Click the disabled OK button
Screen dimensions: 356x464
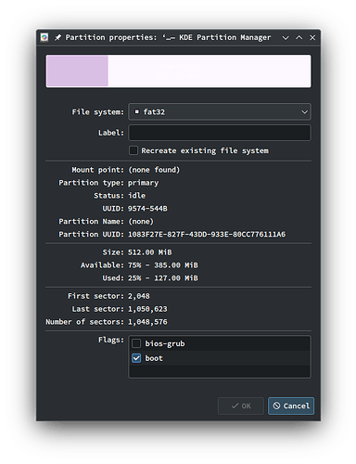point(241,406)
